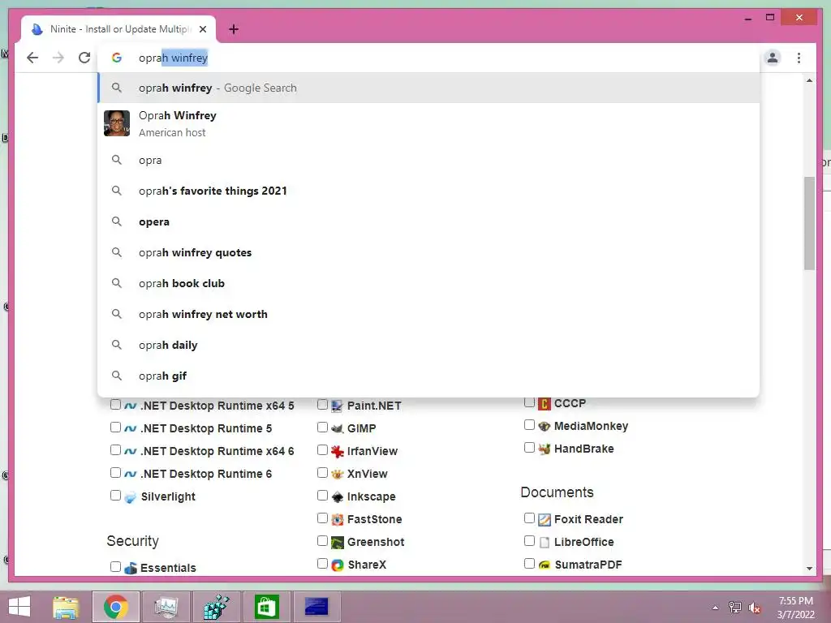Click the Greenshot icon
The width and height of the screenshot is (831, 623).
(337, 543)
